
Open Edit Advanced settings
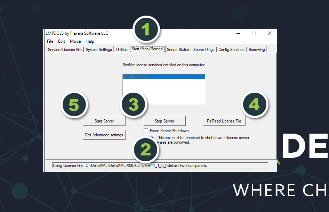(104, 135)
